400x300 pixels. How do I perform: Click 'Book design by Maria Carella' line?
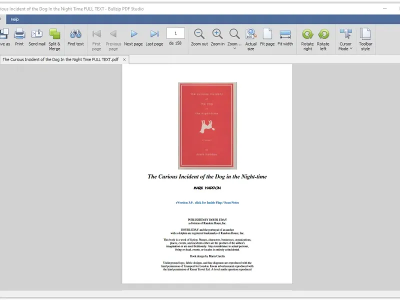click(x=207, y=256)
